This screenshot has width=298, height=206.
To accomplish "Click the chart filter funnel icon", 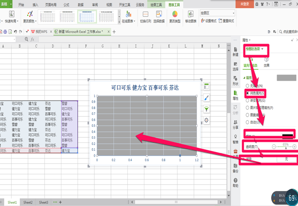I will (206, 109).
